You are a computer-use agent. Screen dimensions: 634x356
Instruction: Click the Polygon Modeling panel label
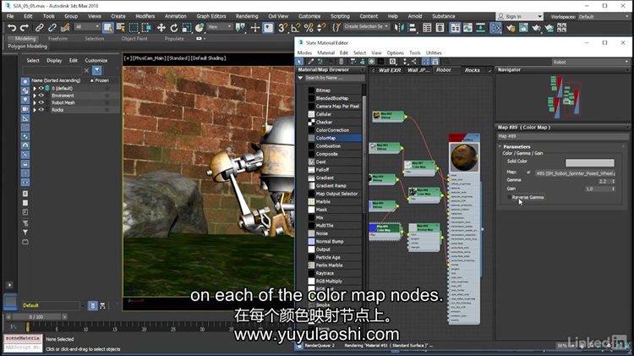(x=28, y=47)
